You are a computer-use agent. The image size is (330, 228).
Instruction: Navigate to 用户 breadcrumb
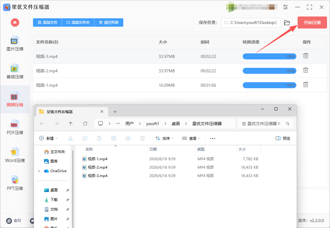(129, 124)
